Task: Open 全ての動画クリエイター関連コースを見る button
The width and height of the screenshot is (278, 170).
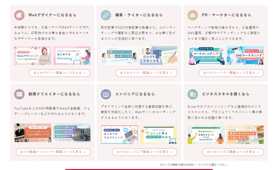Action: tap(53, 152)
